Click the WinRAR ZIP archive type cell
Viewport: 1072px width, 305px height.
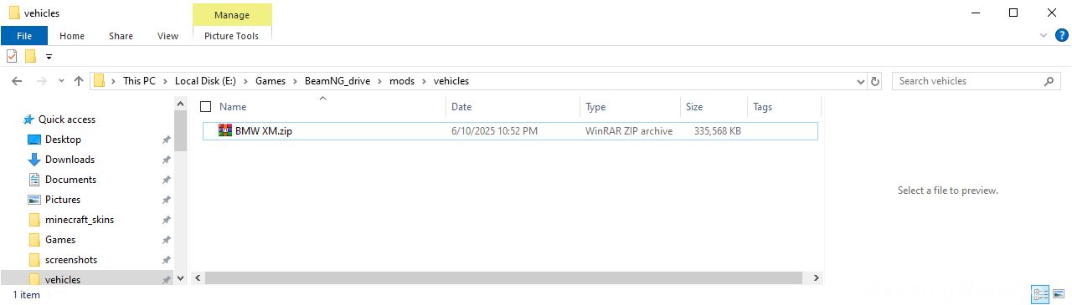pos(629,131)
